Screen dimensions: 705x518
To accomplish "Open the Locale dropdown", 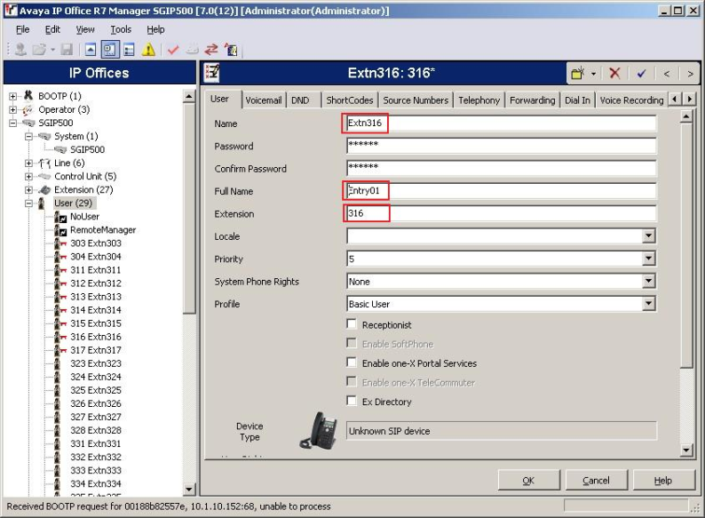I will (x=648, y=236).
